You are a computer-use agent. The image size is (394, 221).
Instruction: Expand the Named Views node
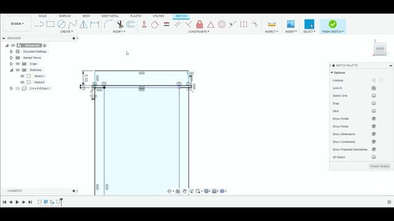pos(11,58)
